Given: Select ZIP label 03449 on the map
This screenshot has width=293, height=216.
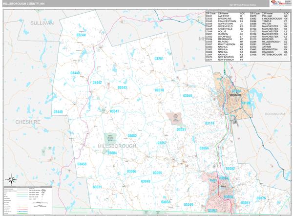Looking at the screenshot, I should (x=58, y=112).
